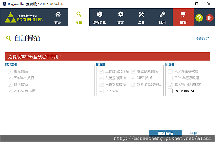Click the 其它 group label
The height and width of the screenshot is (142, 215).
(100, 65)
